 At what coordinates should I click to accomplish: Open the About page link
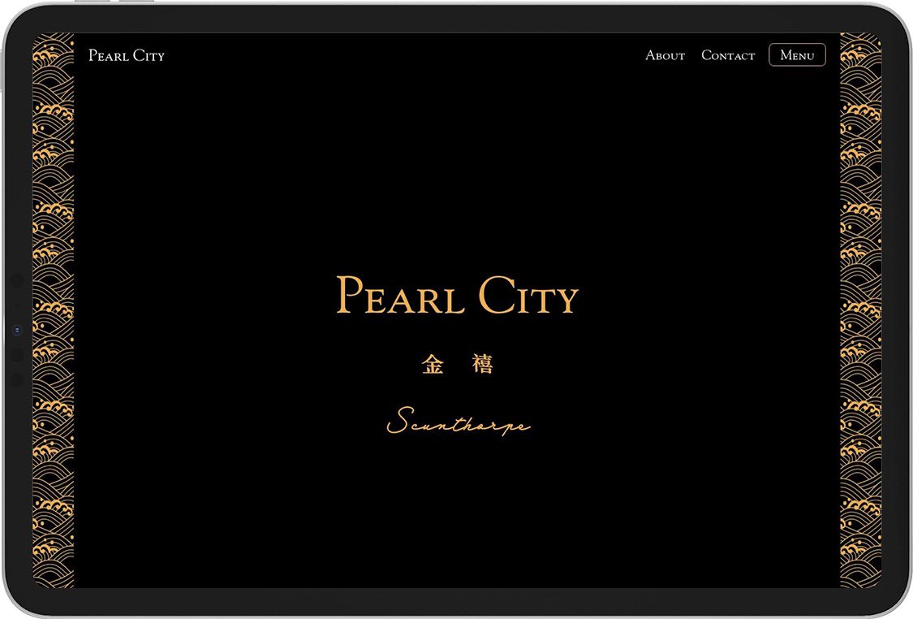click(x=665, y=55)
